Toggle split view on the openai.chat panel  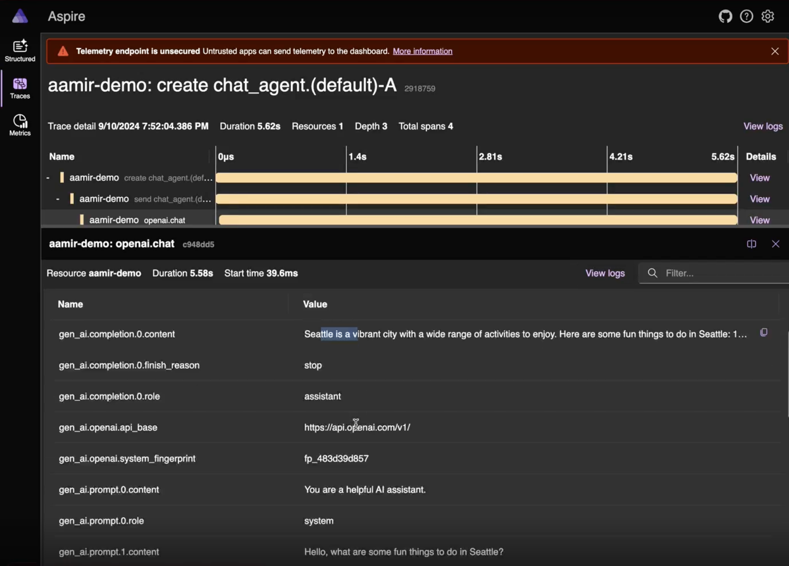pyautogui.click(x=752, y=244)
